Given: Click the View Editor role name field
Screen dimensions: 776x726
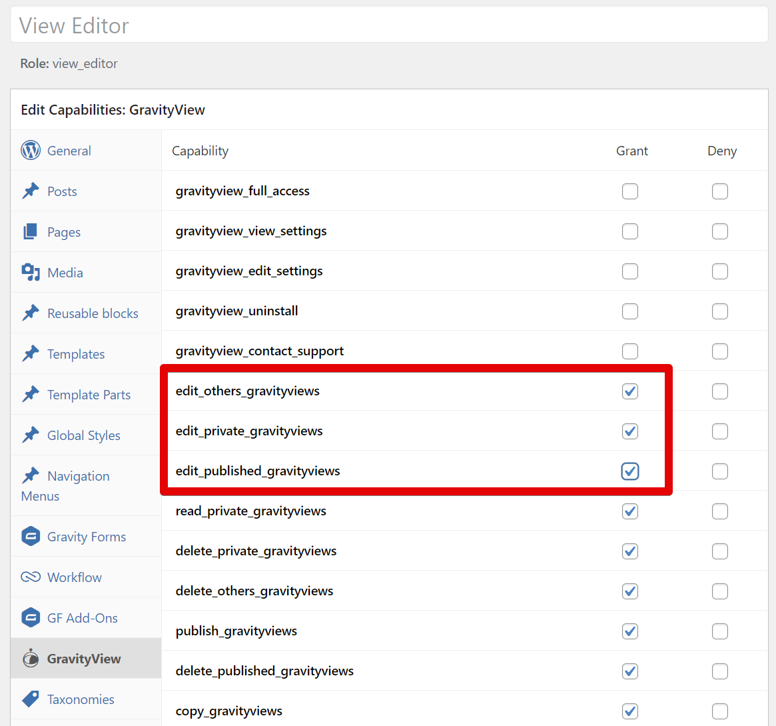Looking at the screenshot, I should click(x=389, y=26).
